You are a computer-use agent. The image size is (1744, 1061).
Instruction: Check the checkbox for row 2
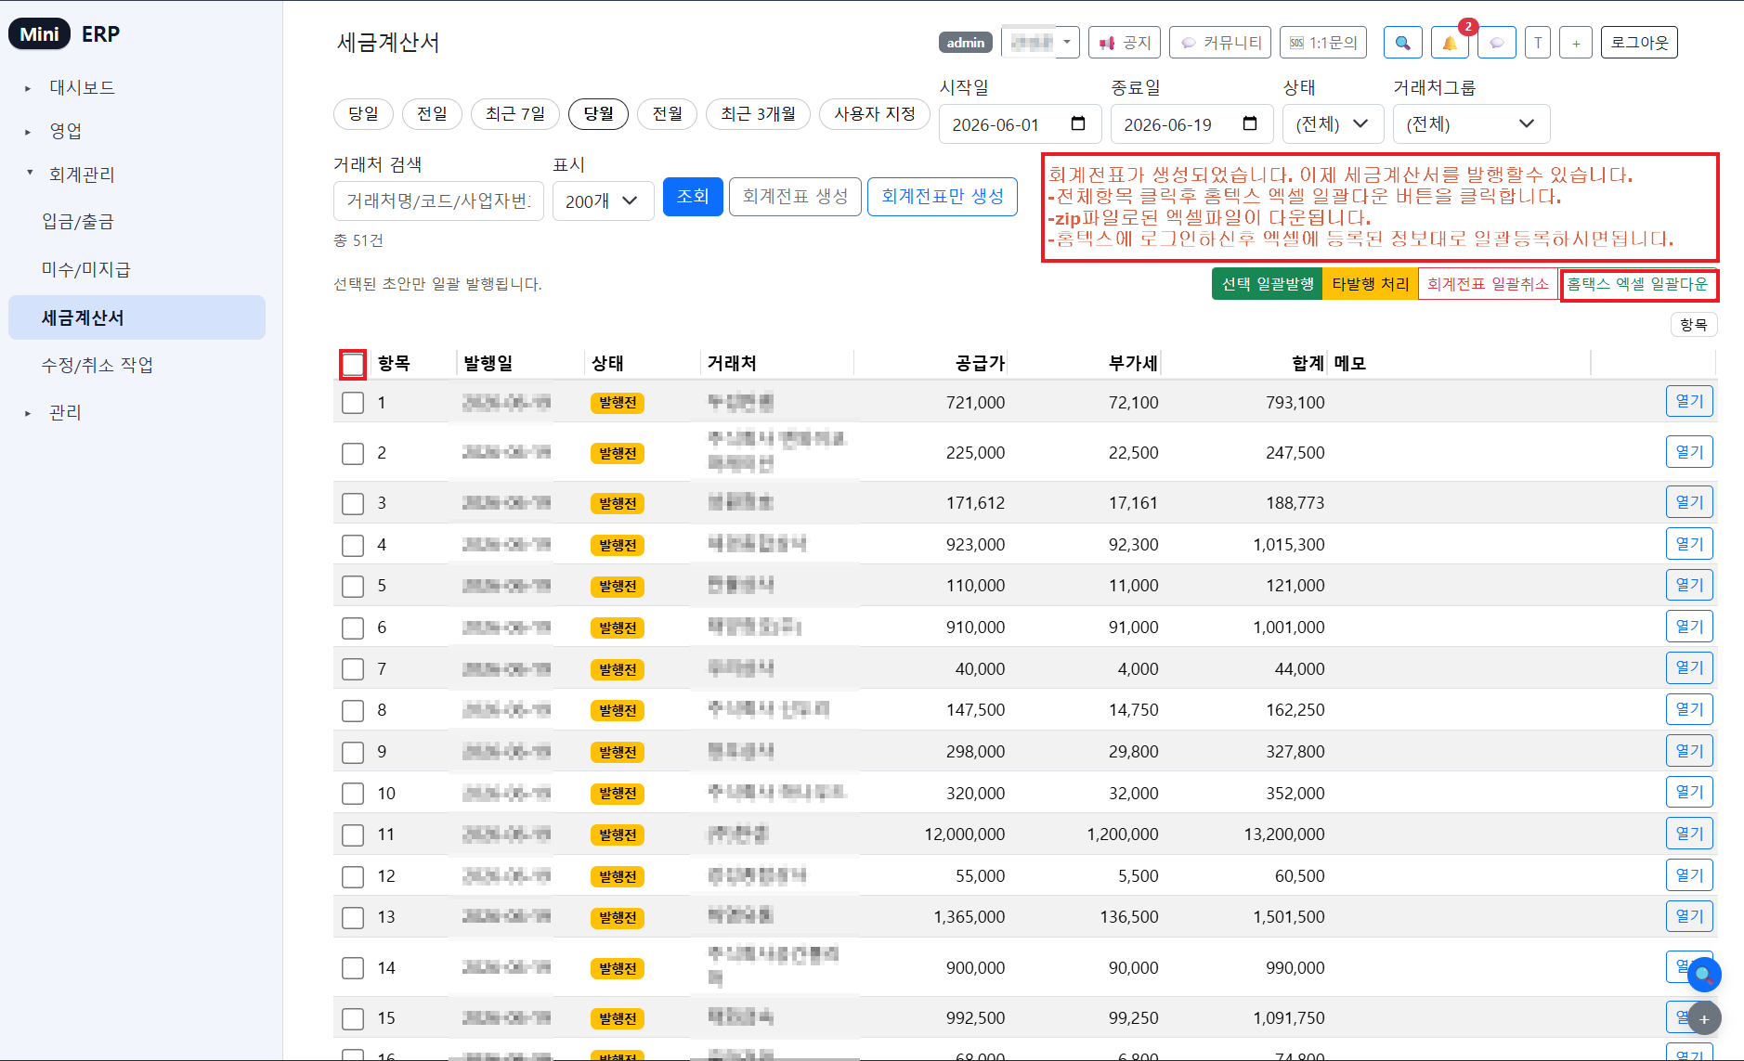tap(353, 453)
